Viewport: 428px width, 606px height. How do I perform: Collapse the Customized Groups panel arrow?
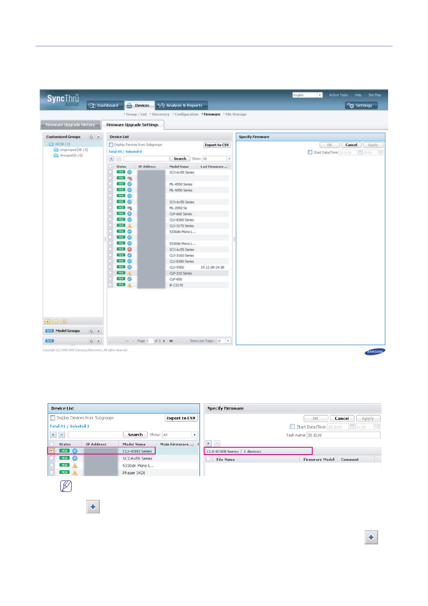[99, 137]
